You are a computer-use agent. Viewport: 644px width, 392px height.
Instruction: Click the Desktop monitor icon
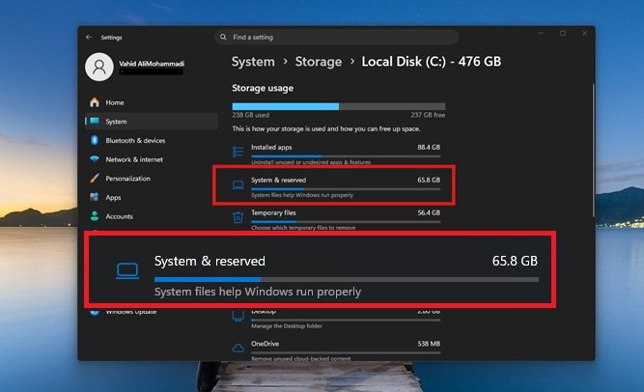(x=238, y=316)
